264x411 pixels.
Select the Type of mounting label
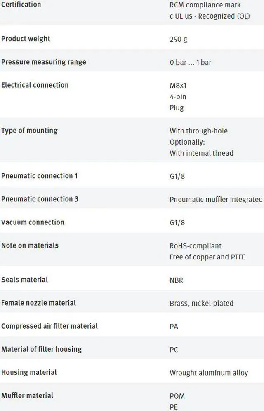pyautogui.click(x=29, y=131)
